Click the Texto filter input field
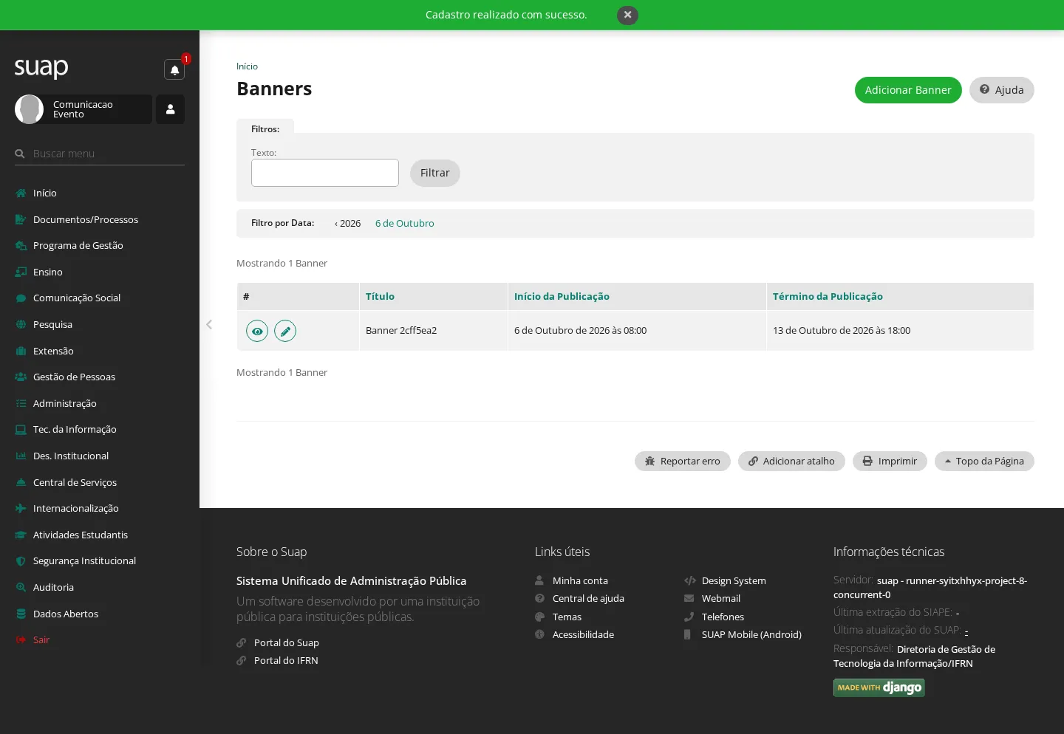Screen dimensions: 1064x734 pyautogui.click(x=325, y=173)
